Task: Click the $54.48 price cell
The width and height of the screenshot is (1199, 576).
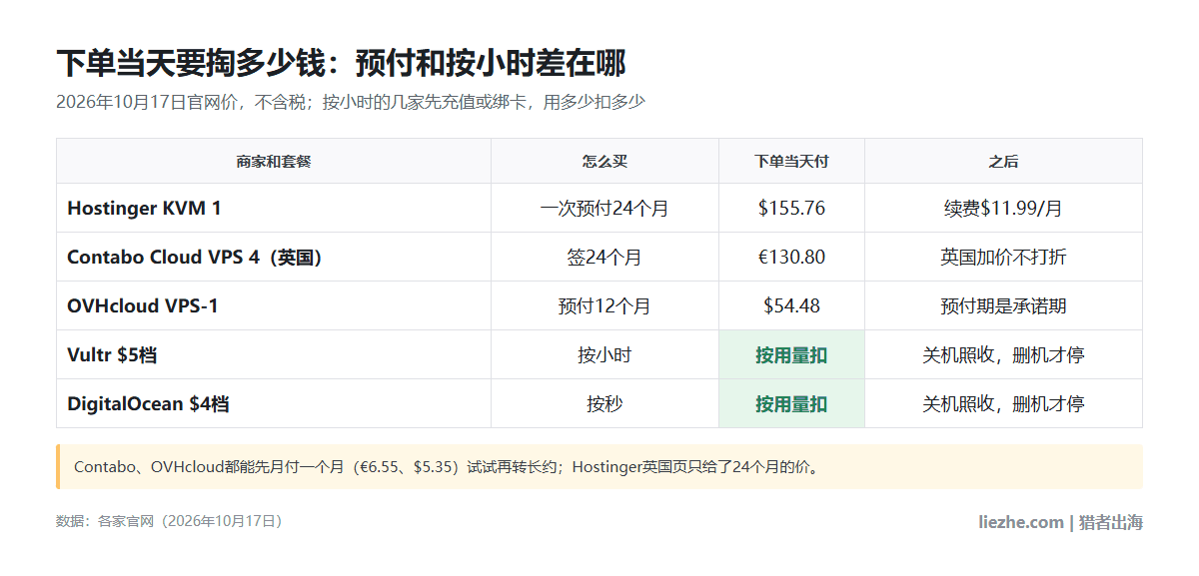Action: pyautogui.click(x=791, y=306)
